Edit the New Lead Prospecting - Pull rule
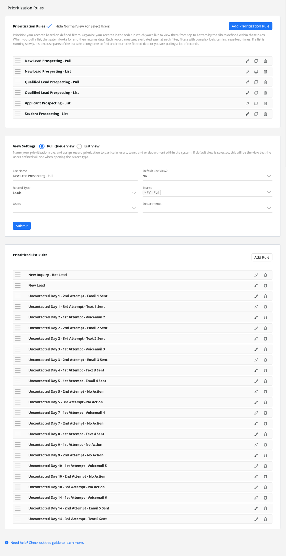 (248, 61)
